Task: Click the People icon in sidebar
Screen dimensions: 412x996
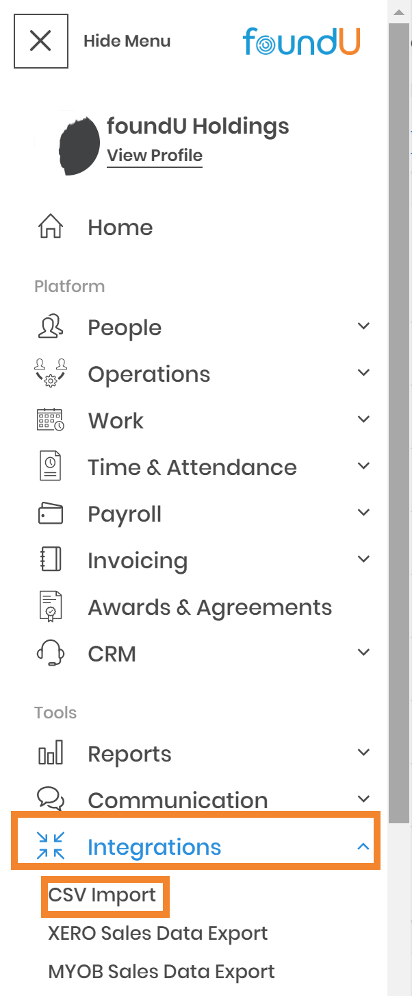Action: point(50,327)
